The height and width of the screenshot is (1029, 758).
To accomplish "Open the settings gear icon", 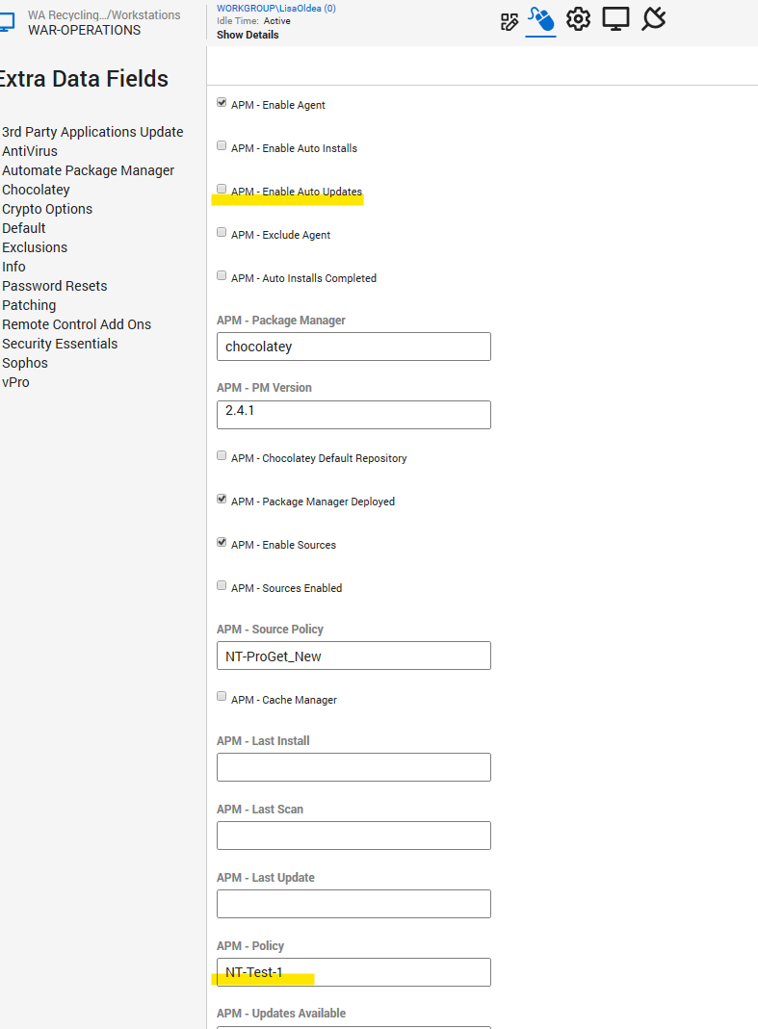I will (x=578, y=19).
